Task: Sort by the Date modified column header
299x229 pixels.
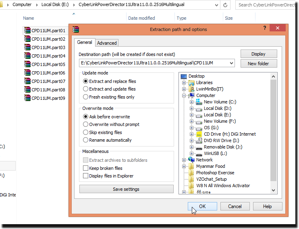Action: (x=141, y=18)
